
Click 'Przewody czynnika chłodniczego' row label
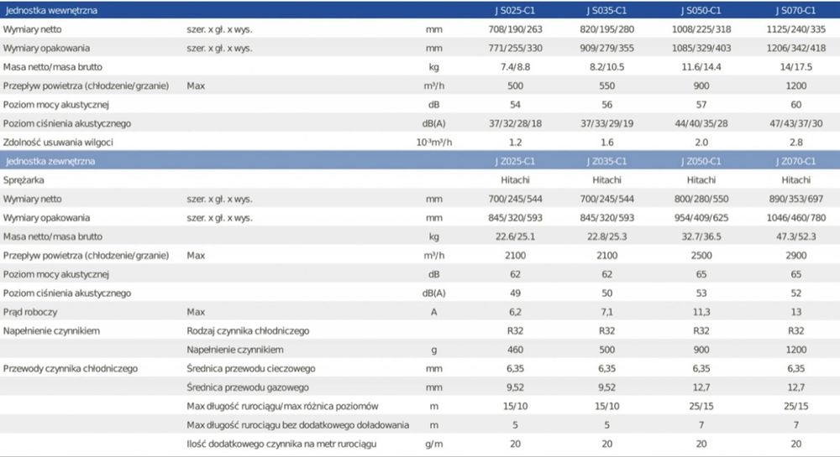[71, 369]
